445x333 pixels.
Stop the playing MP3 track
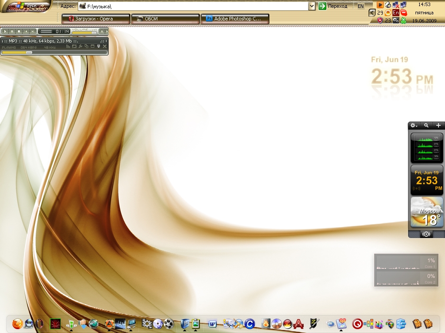19,31
